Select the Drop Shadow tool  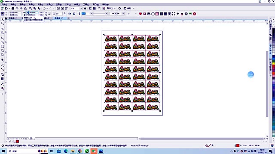point(2,74)
